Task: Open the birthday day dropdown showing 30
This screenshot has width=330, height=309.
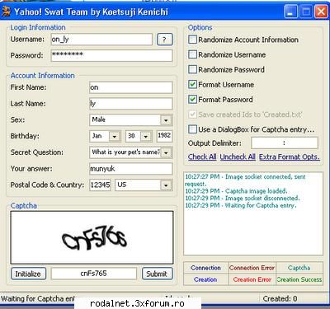Action: coord(146,136)
